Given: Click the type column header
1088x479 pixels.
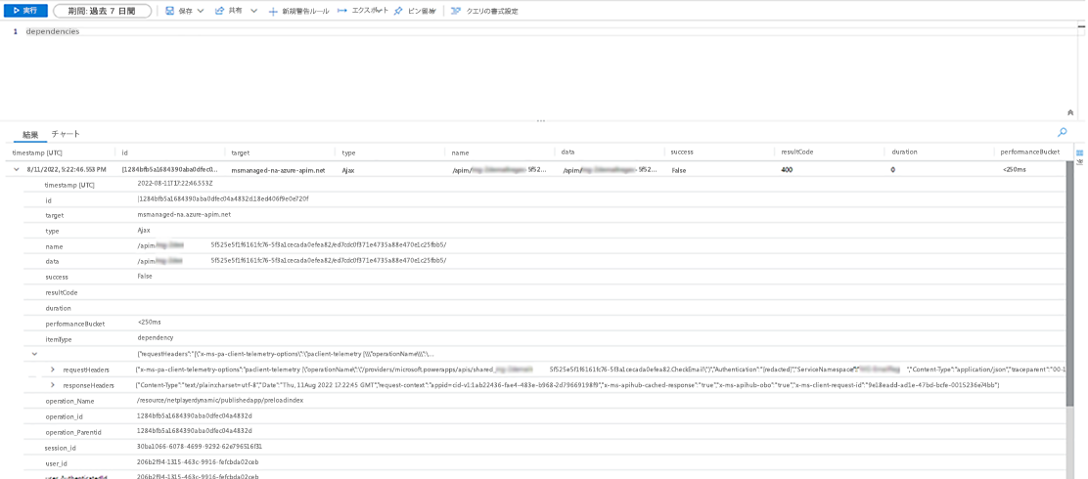Looking at the screenshot, I should tap(348, 152).
